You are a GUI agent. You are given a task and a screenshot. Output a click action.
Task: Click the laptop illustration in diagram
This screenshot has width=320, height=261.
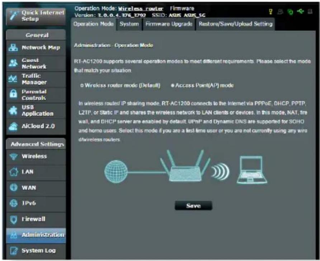coord(252,170)
